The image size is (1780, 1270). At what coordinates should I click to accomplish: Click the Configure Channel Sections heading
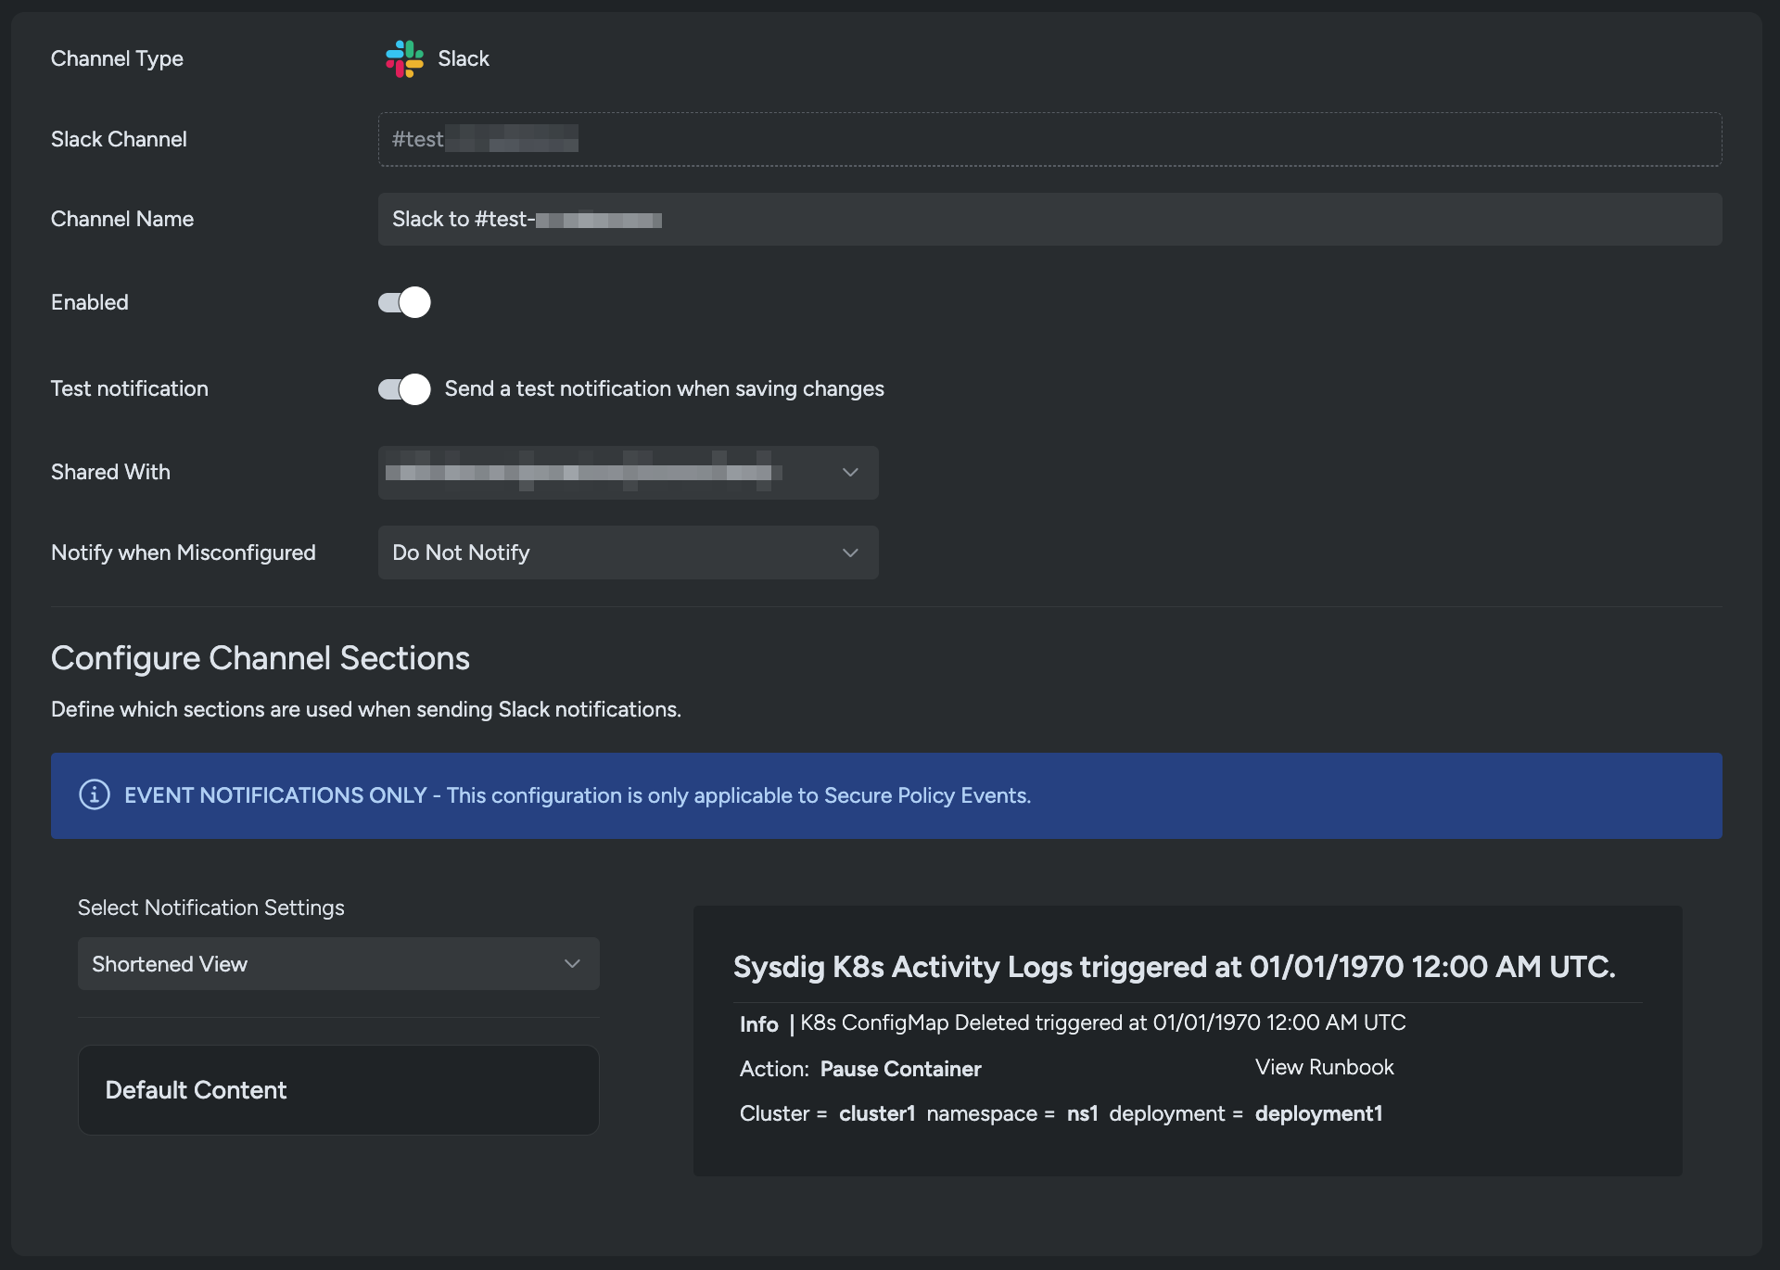tap(261, 658)
